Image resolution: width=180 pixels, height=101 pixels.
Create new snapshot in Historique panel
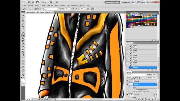(152, 70)
